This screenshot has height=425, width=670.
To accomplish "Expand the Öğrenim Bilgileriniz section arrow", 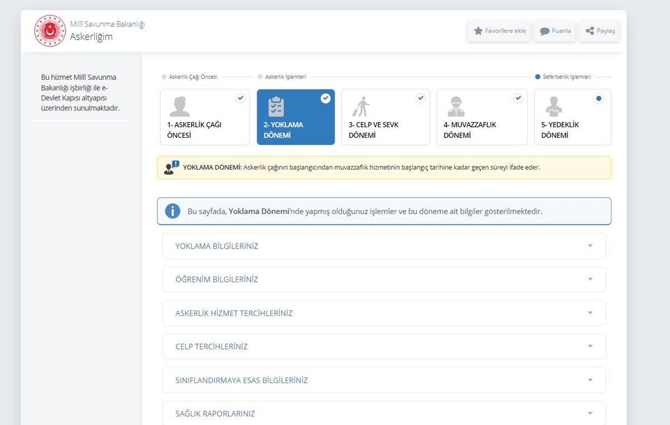I will click(x=590, y=279).
